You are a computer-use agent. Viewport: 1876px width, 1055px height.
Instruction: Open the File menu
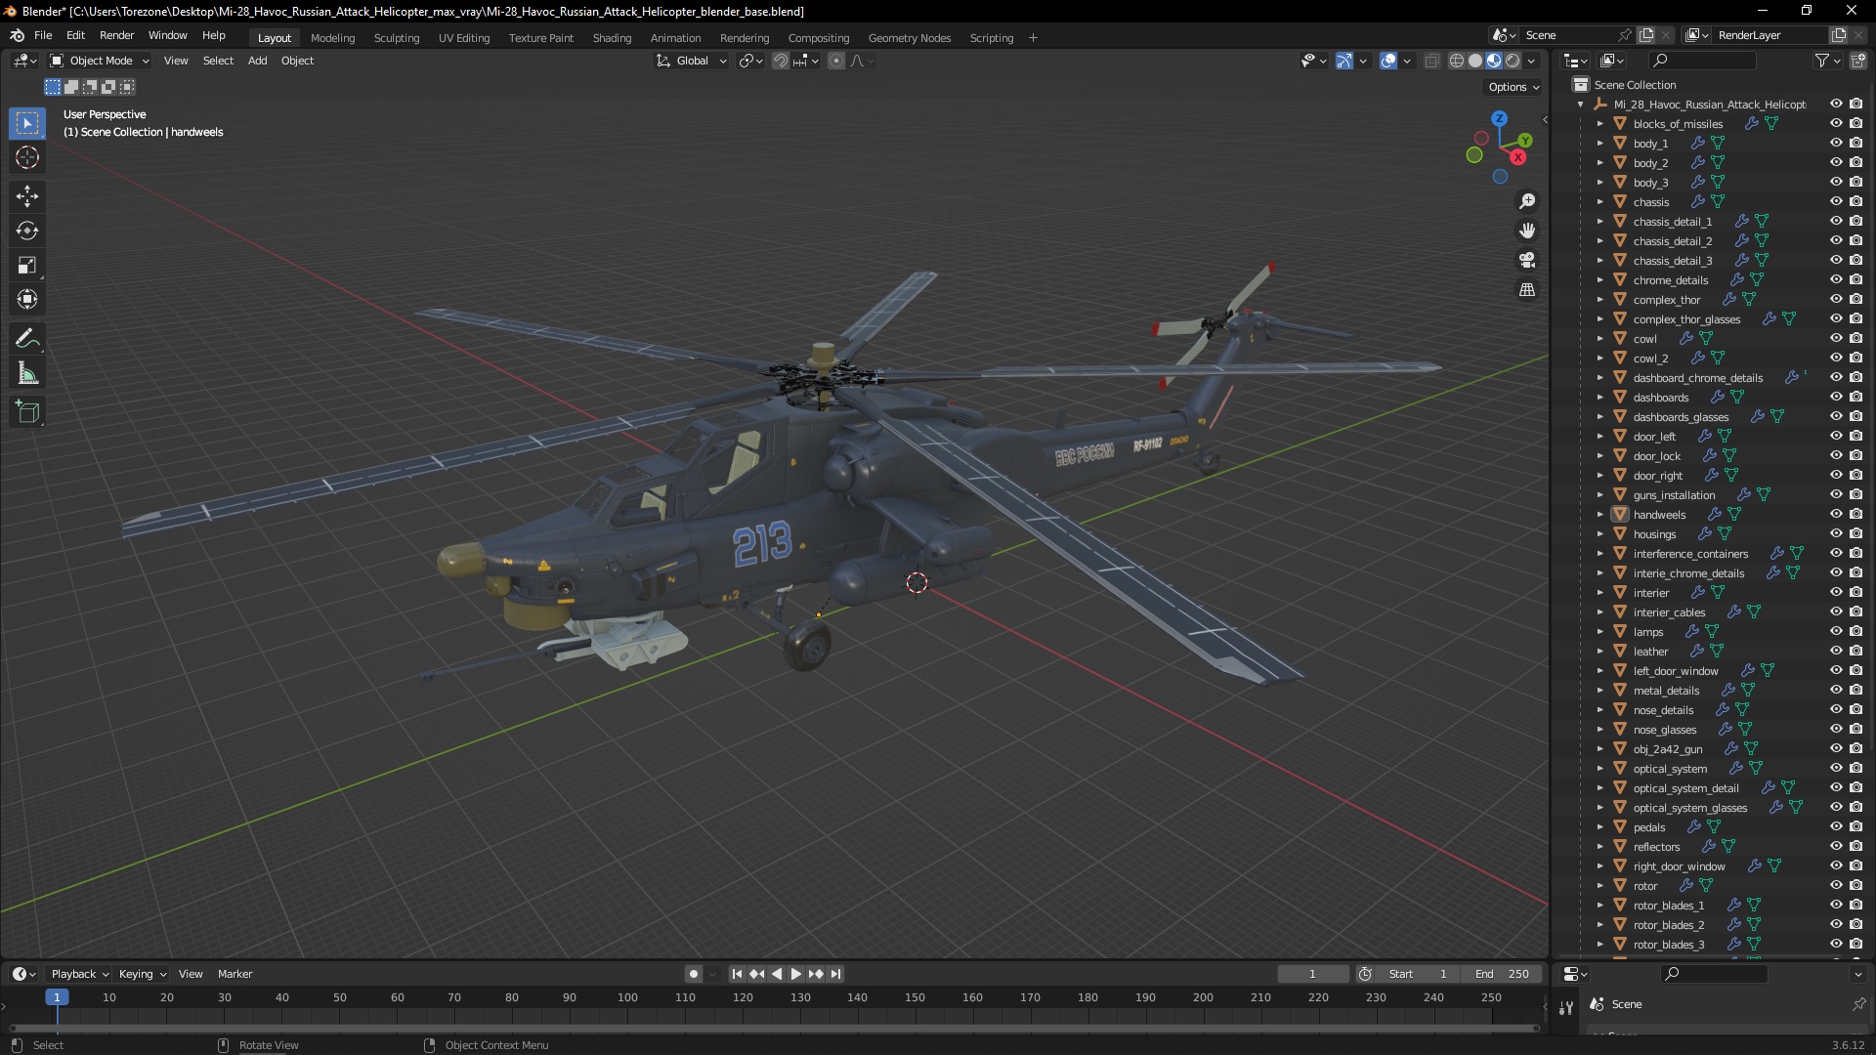coord(43,35)
